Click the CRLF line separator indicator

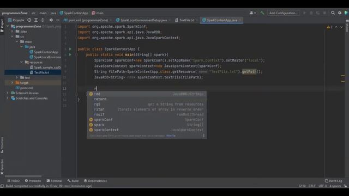(312, 186)
